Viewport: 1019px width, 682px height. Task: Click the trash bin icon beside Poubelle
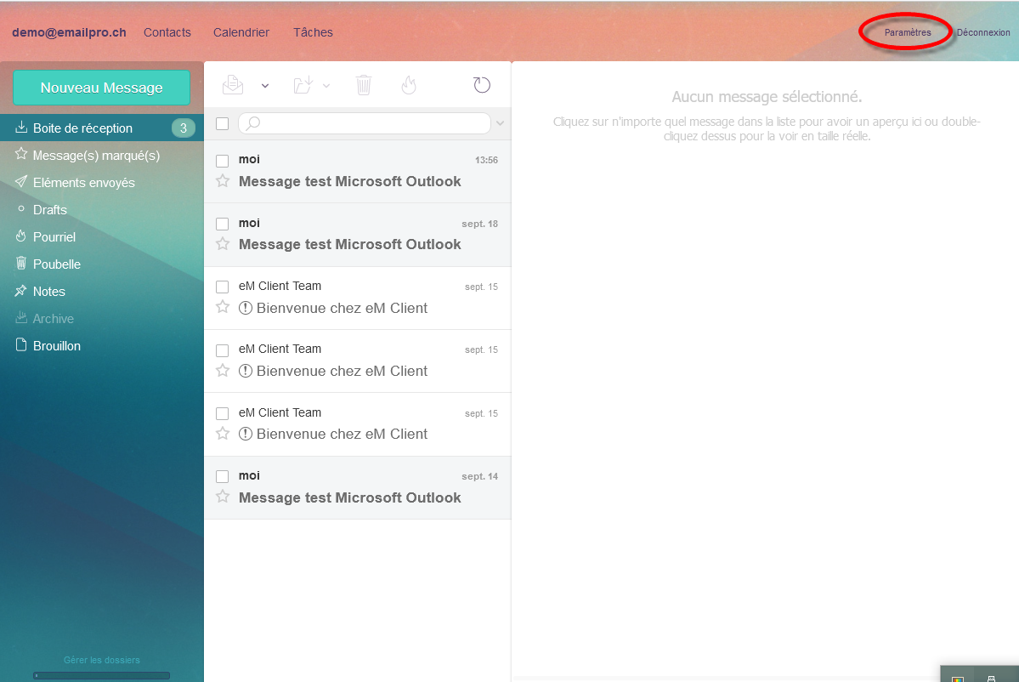[x=21, y=264]
